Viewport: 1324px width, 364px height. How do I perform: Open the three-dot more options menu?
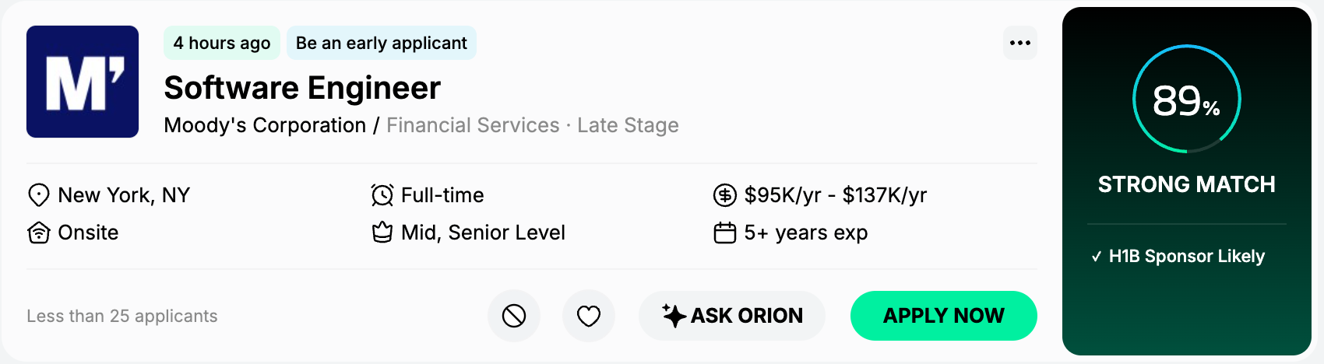[1019, 43]
